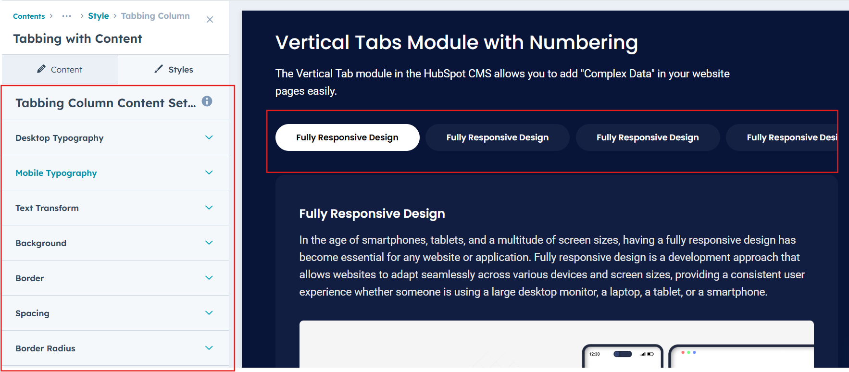Open the Background settings chevron

pyautogui.click(x=209, y=243)
